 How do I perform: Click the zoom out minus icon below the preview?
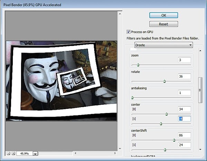[x=8, y=153]
